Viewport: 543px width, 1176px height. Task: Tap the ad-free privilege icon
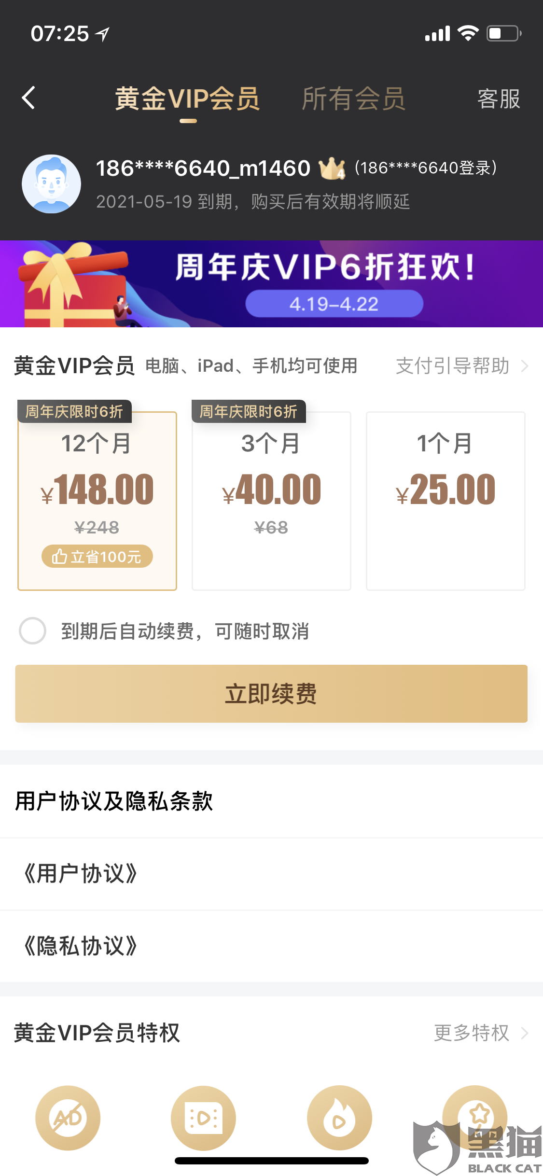pos(68,1118)
